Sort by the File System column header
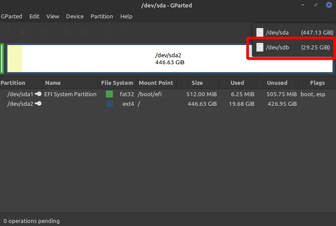Viewport: 336px width, 226px height. point(117,83)
